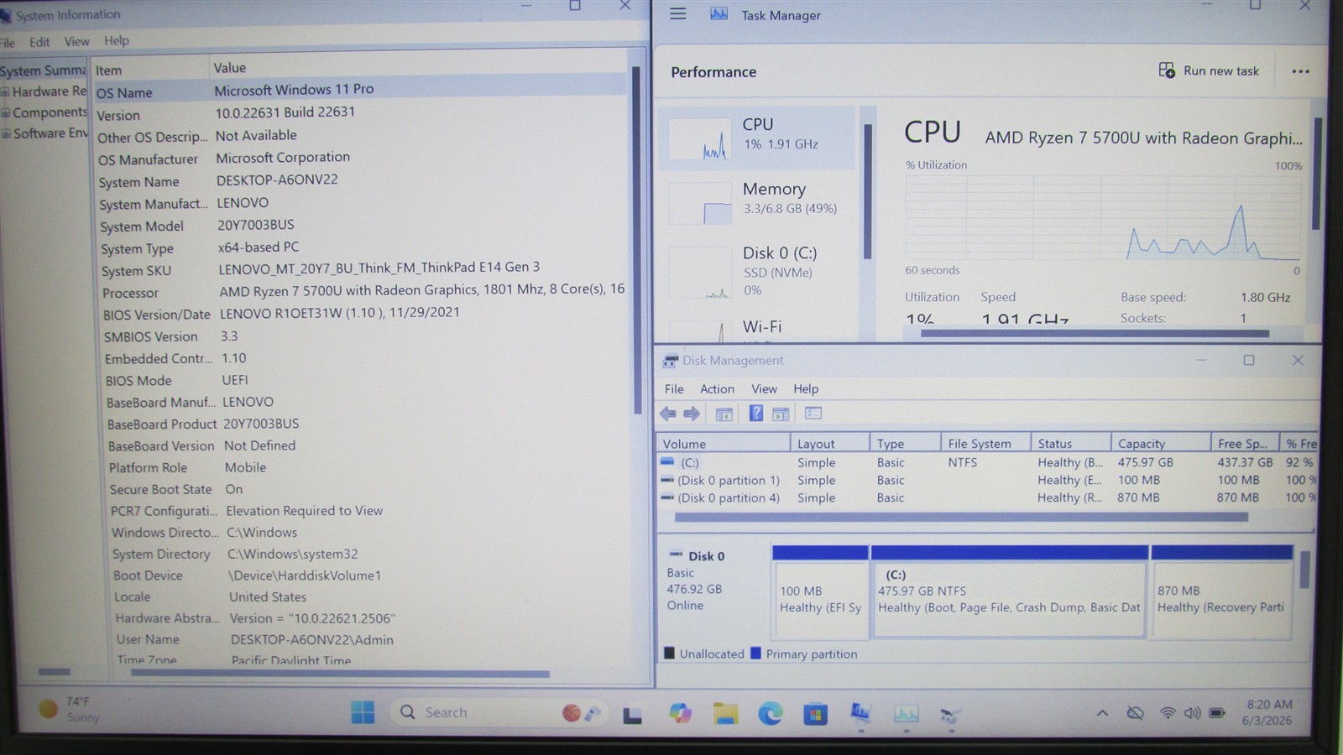Viewport: 1343px width, 755px height.
Task: Expand Components tree node
Action: [x=5, y=112]
